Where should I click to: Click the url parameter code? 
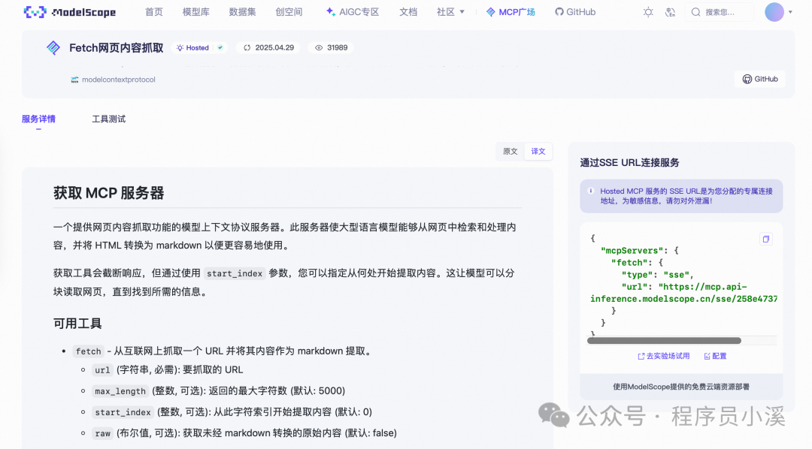pos(102,370)
